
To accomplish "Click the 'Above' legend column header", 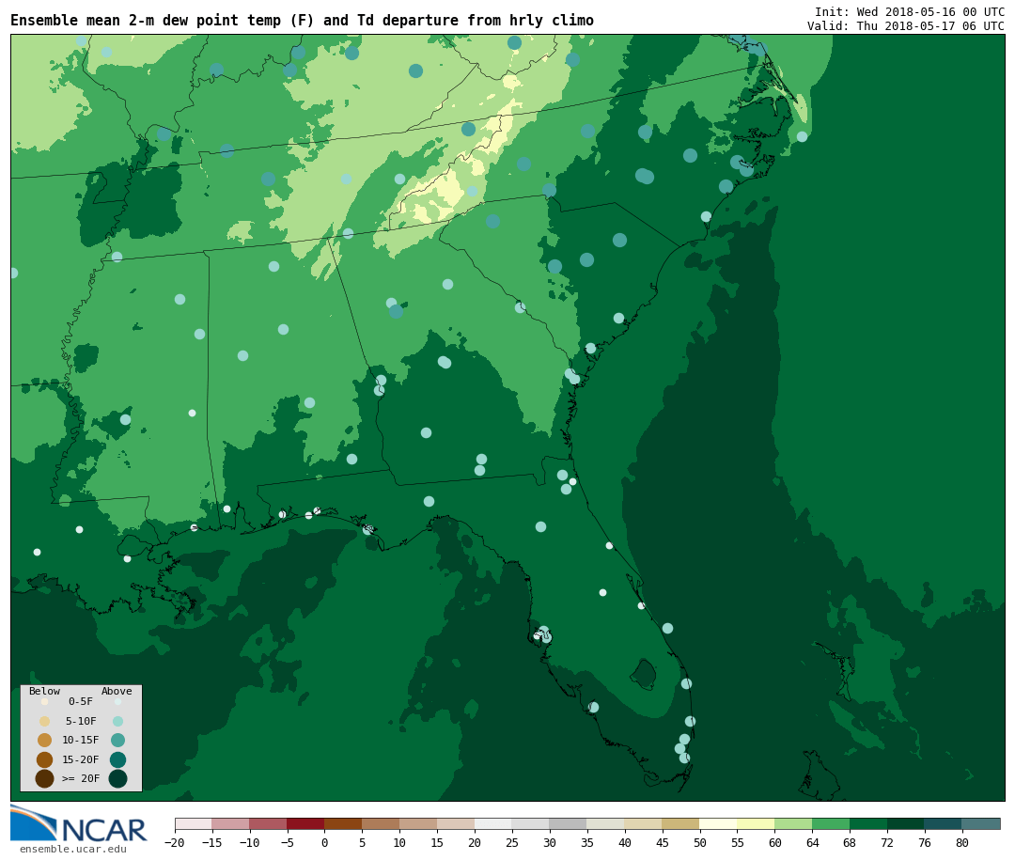I will point(117,691).
